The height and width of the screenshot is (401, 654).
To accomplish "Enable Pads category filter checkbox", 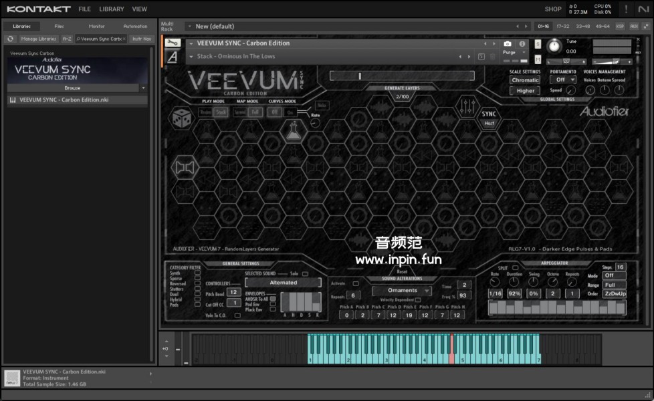I will point(197,305).
